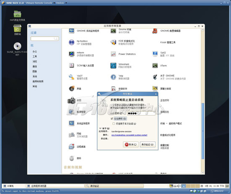Click root password input field
The width and height of the screenshot is (231, 194).
coord(141,113)
